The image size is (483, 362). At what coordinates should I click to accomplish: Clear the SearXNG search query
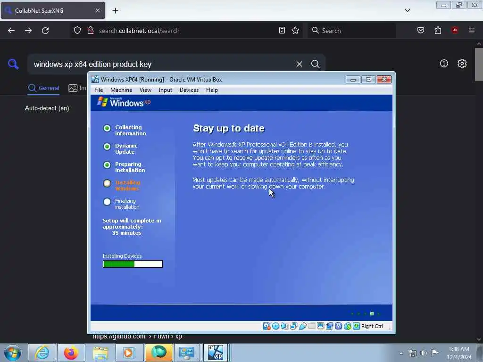[x=299, y=64]
